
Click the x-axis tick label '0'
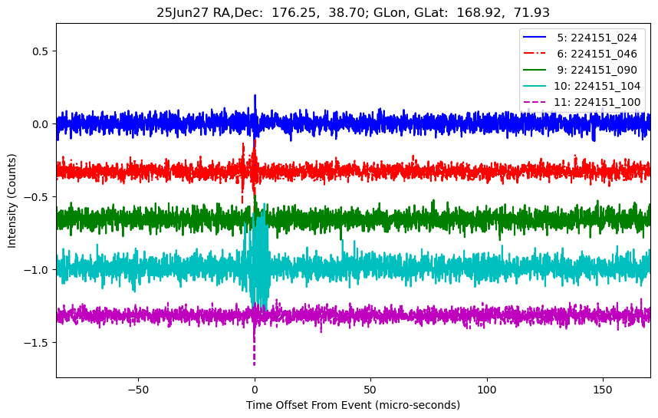[255, 390]
